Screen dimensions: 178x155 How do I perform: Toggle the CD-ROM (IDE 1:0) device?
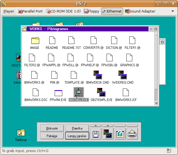click(63, 11)
